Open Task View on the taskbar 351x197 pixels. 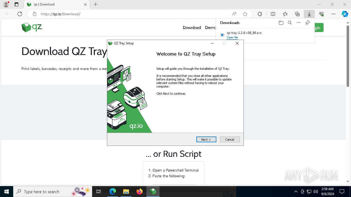point(99,192)
